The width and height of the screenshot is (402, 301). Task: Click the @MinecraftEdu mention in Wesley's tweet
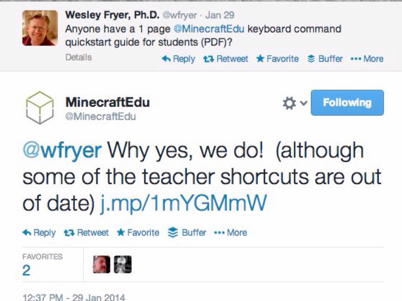(x=208, y=29)
